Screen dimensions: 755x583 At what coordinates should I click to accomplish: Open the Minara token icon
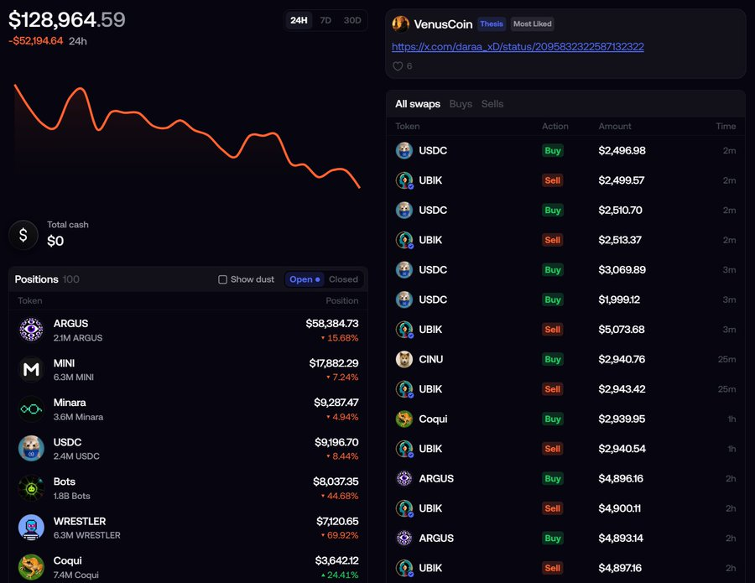pos(31,409)
